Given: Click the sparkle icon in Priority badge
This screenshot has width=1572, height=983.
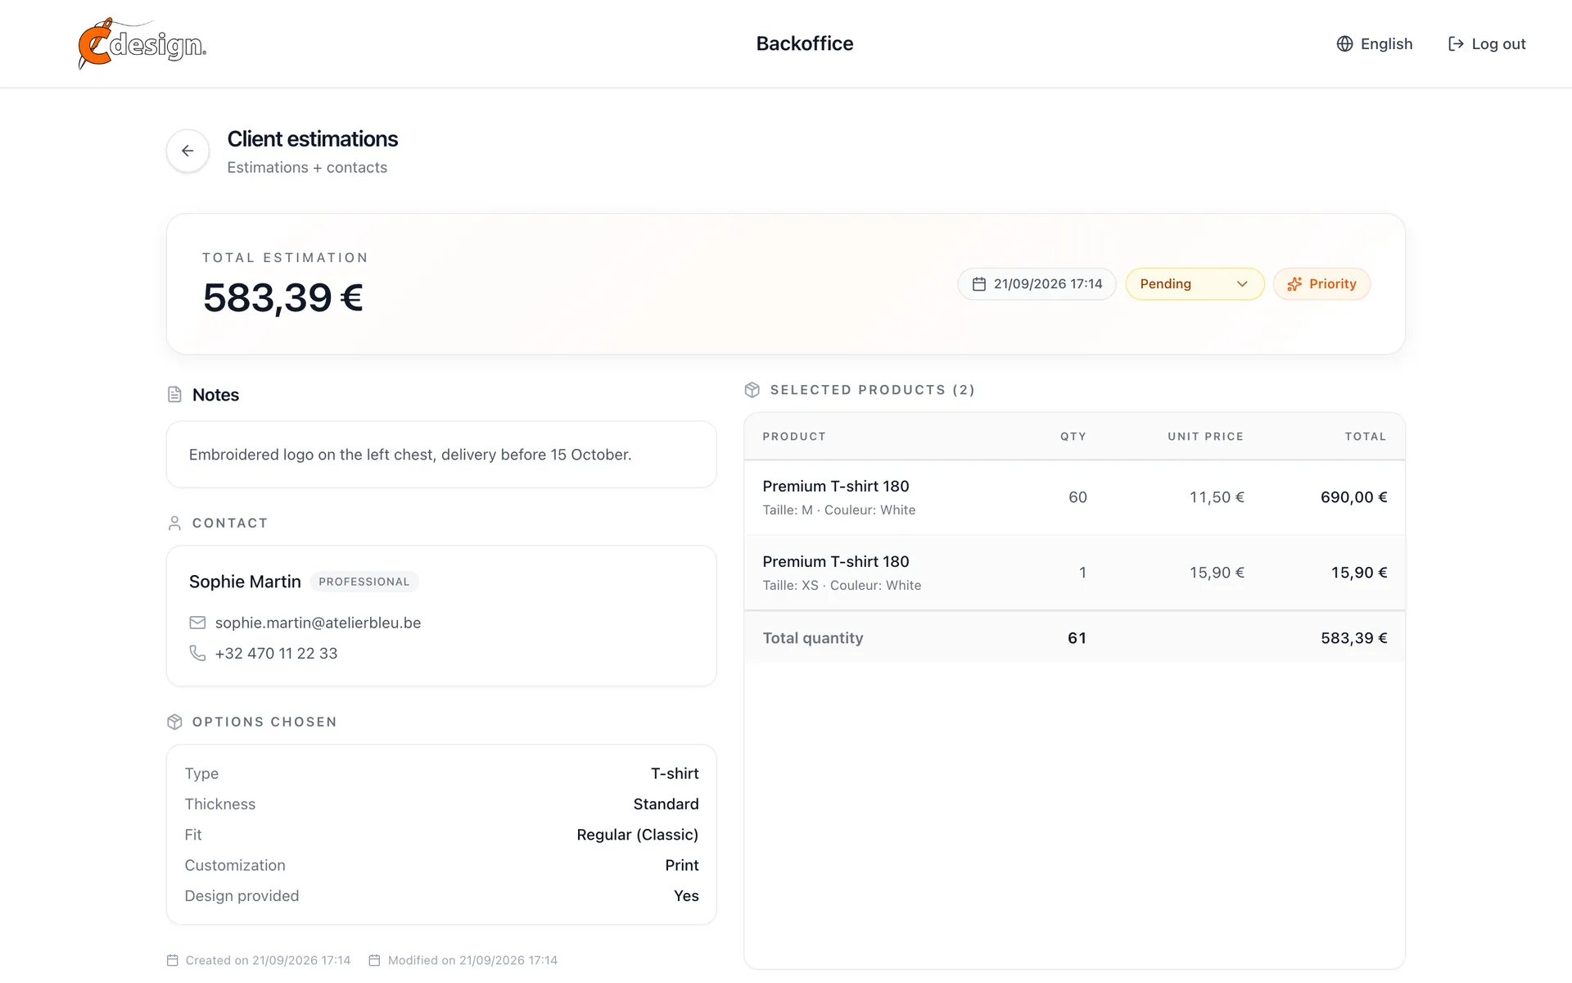Looking at the screenshot, I should (1294, 284).
